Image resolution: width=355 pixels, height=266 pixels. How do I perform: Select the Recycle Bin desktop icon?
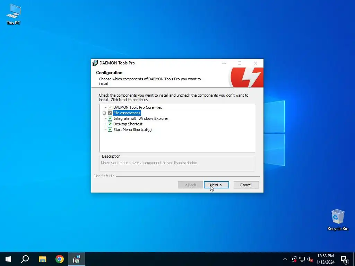tap(338, 219)
